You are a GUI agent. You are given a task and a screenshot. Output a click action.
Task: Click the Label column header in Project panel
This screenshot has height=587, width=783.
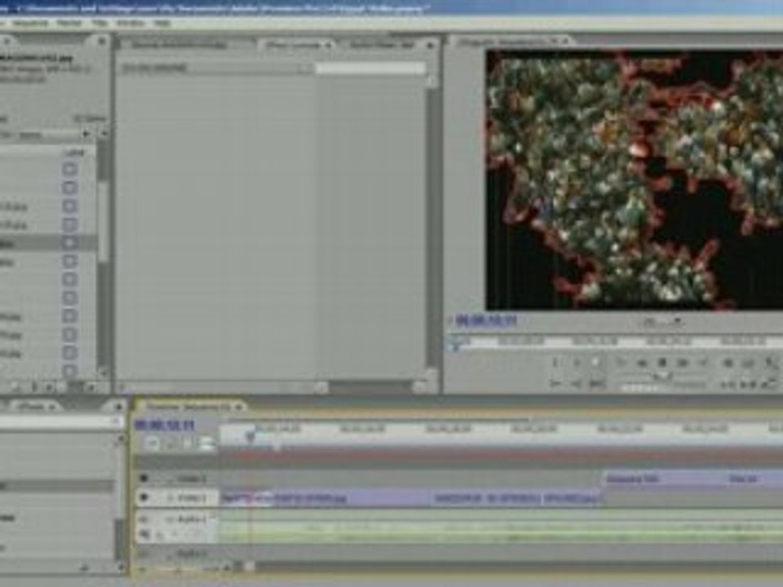click(x=75, y=152)
